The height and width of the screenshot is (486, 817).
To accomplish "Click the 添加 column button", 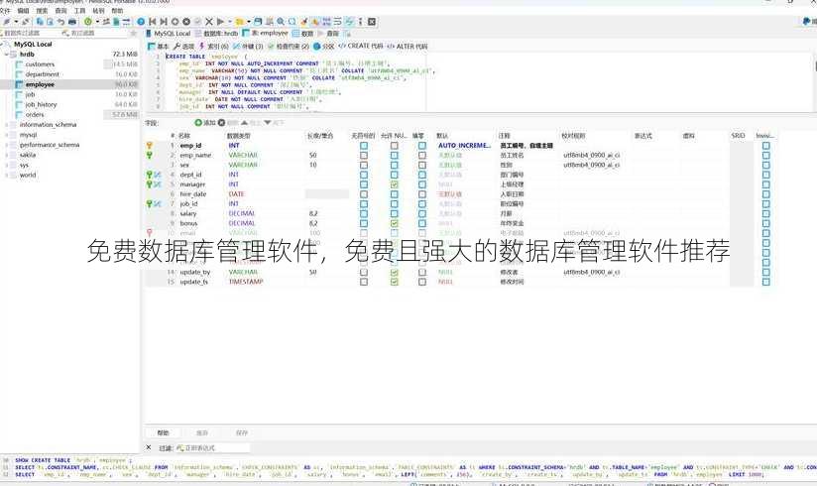I will coord(205,123).
